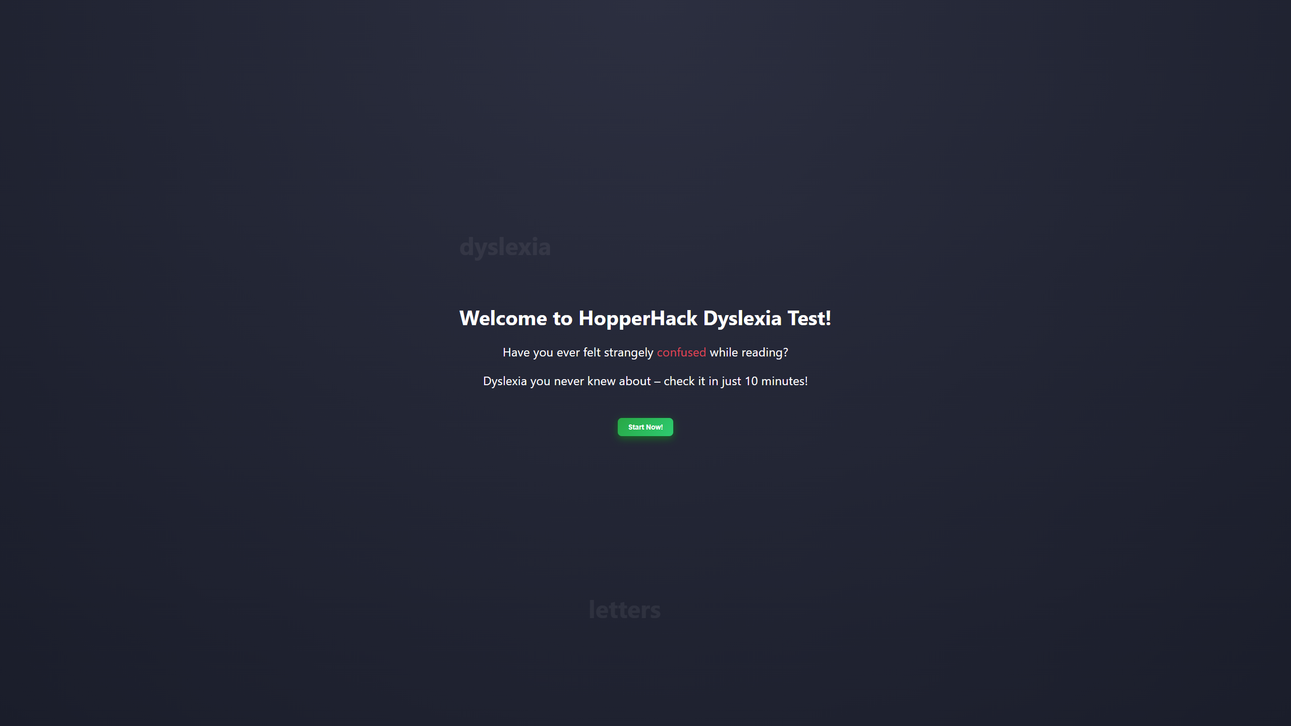This screenshot has width=1291, height=726.
Task: Click 'check it' in second subtitle
Action: (684, 381)
